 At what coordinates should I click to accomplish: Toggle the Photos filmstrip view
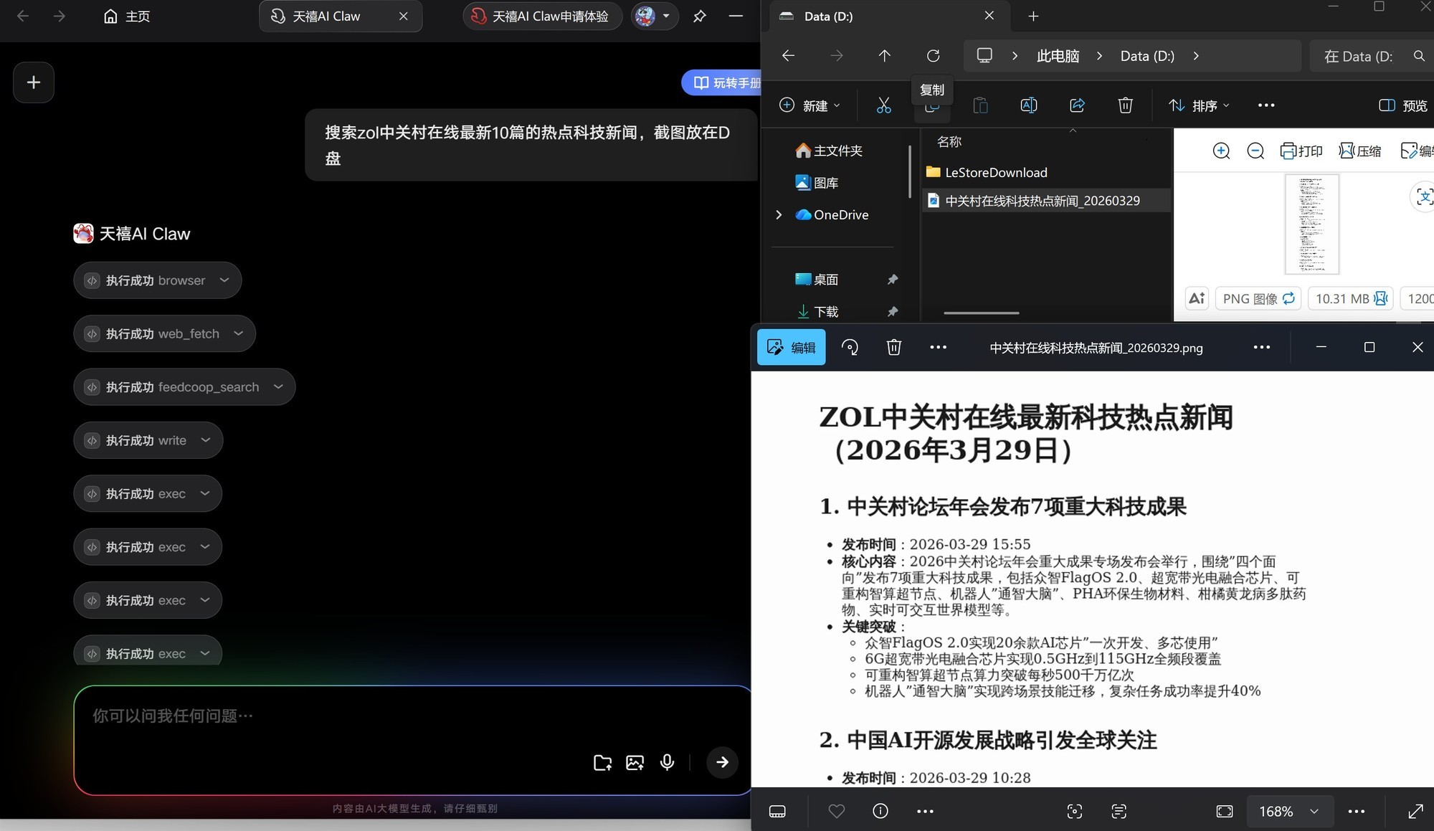(777, 812)
